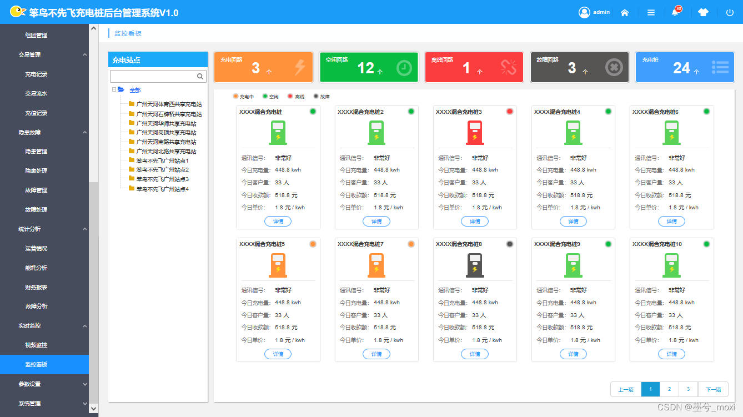
Task: Click the broken link icon on 离线回路 card
Action: 509,68
